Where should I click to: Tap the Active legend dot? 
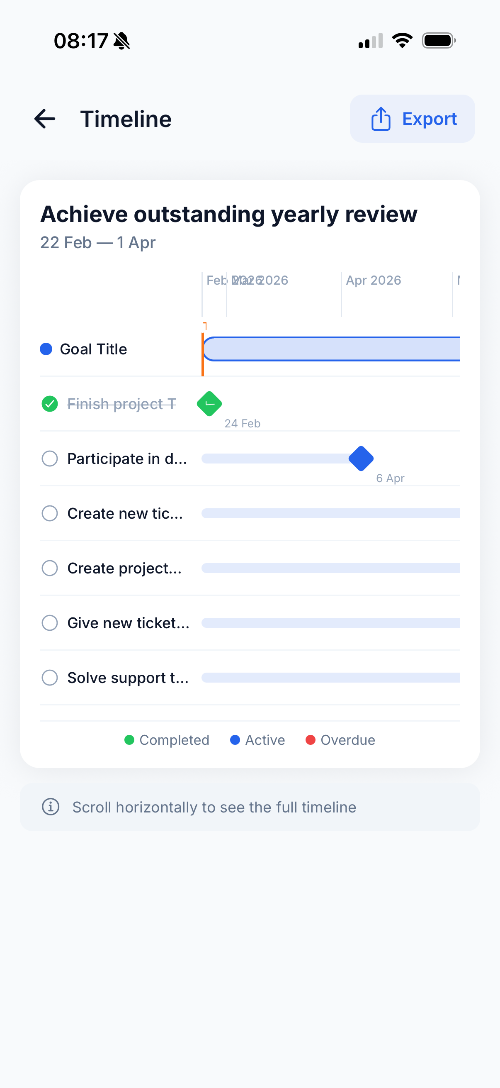point(234,739)
